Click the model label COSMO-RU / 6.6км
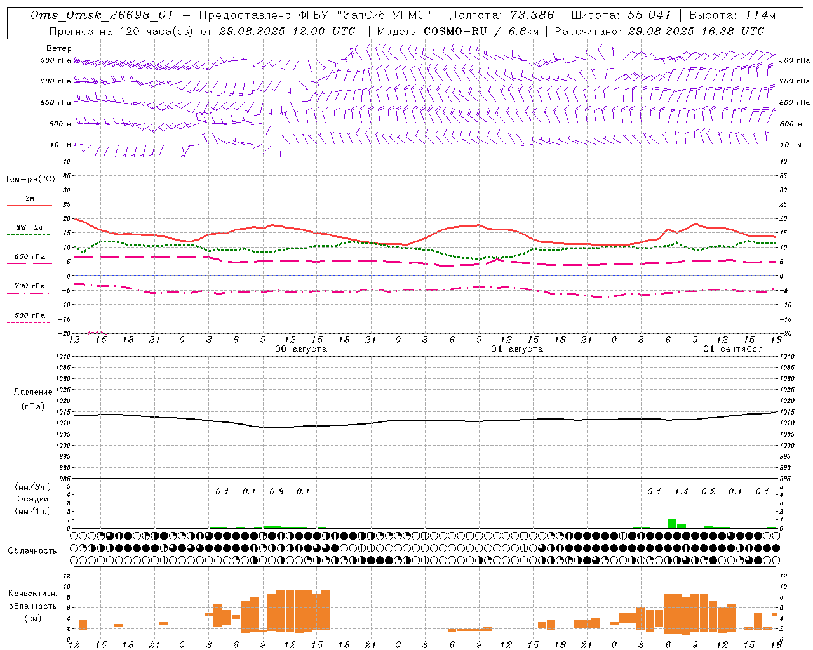The width and height of the screenshot is (813, 650). coord(481,31)
